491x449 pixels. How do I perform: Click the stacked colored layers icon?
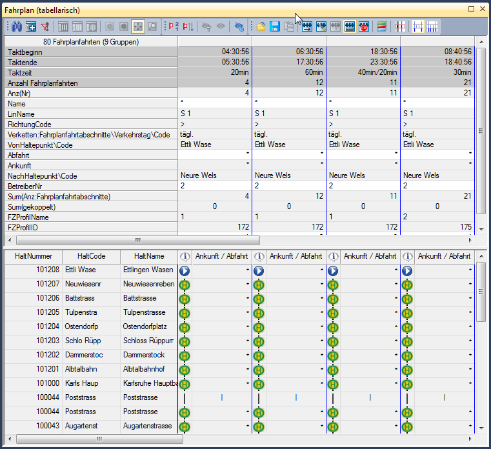(x=383, y=26)
